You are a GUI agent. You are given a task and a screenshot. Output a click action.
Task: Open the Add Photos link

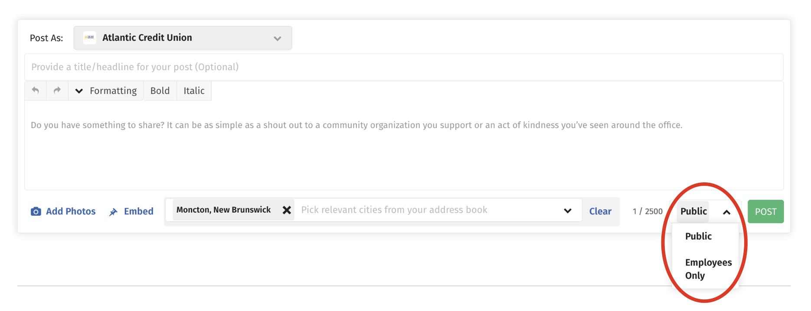tap(71, 211)
